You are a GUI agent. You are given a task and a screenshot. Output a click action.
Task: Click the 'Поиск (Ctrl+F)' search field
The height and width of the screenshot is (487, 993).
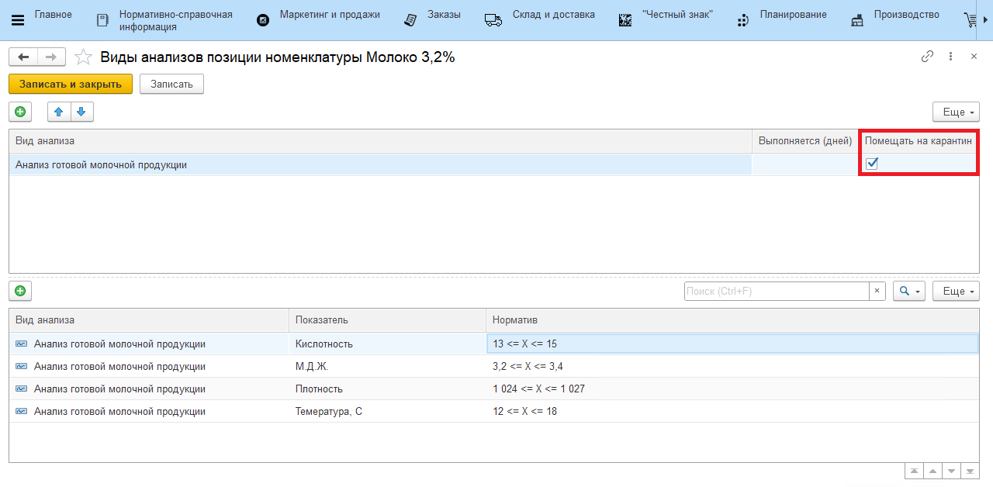(776, 292)
